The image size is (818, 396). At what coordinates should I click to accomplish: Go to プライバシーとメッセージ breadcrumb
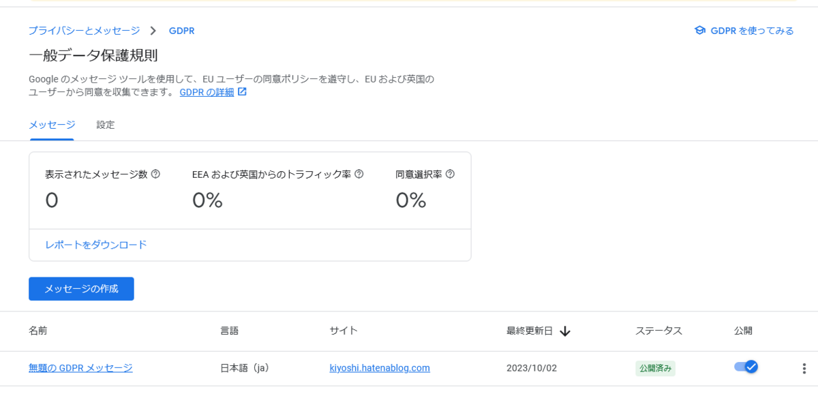click(x=84, y=31)
